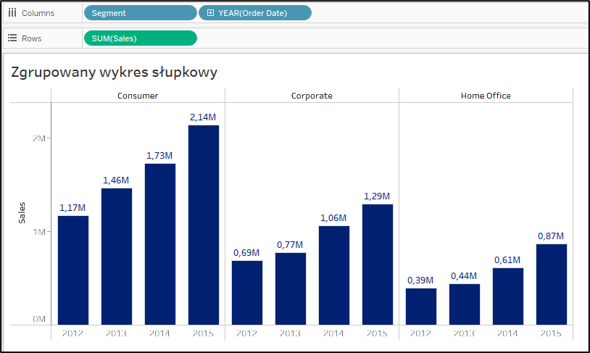Select the Home Office 2014 bar 0,61M
The height and width of the screenshot is (353, 590).
pos(508,296)
